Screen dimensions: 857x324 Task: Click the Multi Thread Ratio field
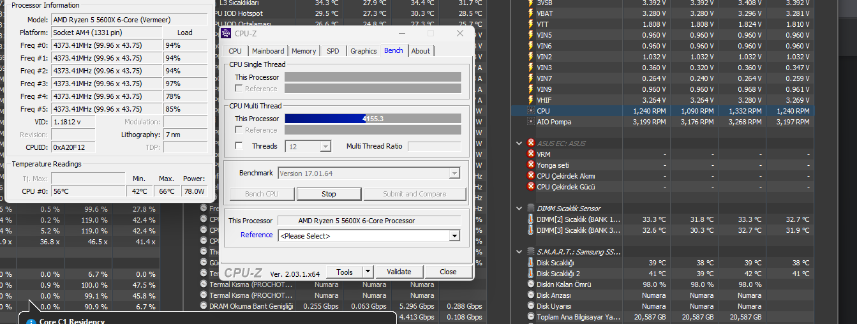click(434, 146)
